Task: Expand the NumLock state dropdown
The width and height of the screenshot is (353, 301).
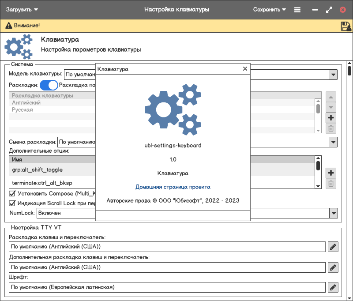Action: point(333,213)
